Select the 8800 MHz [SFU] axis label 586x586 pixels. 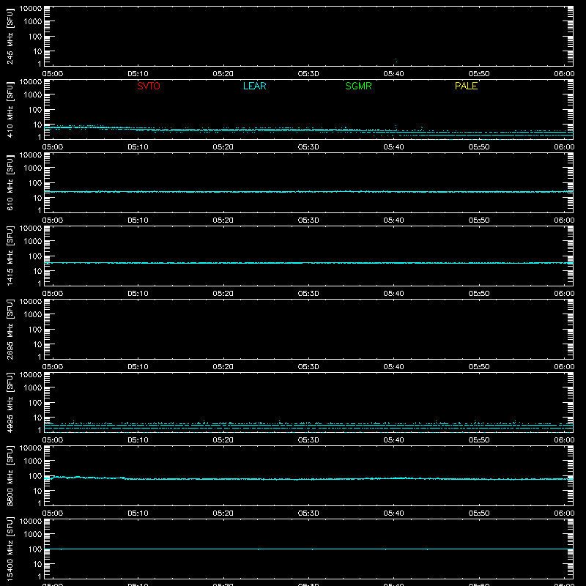click(x=10, y=476)
